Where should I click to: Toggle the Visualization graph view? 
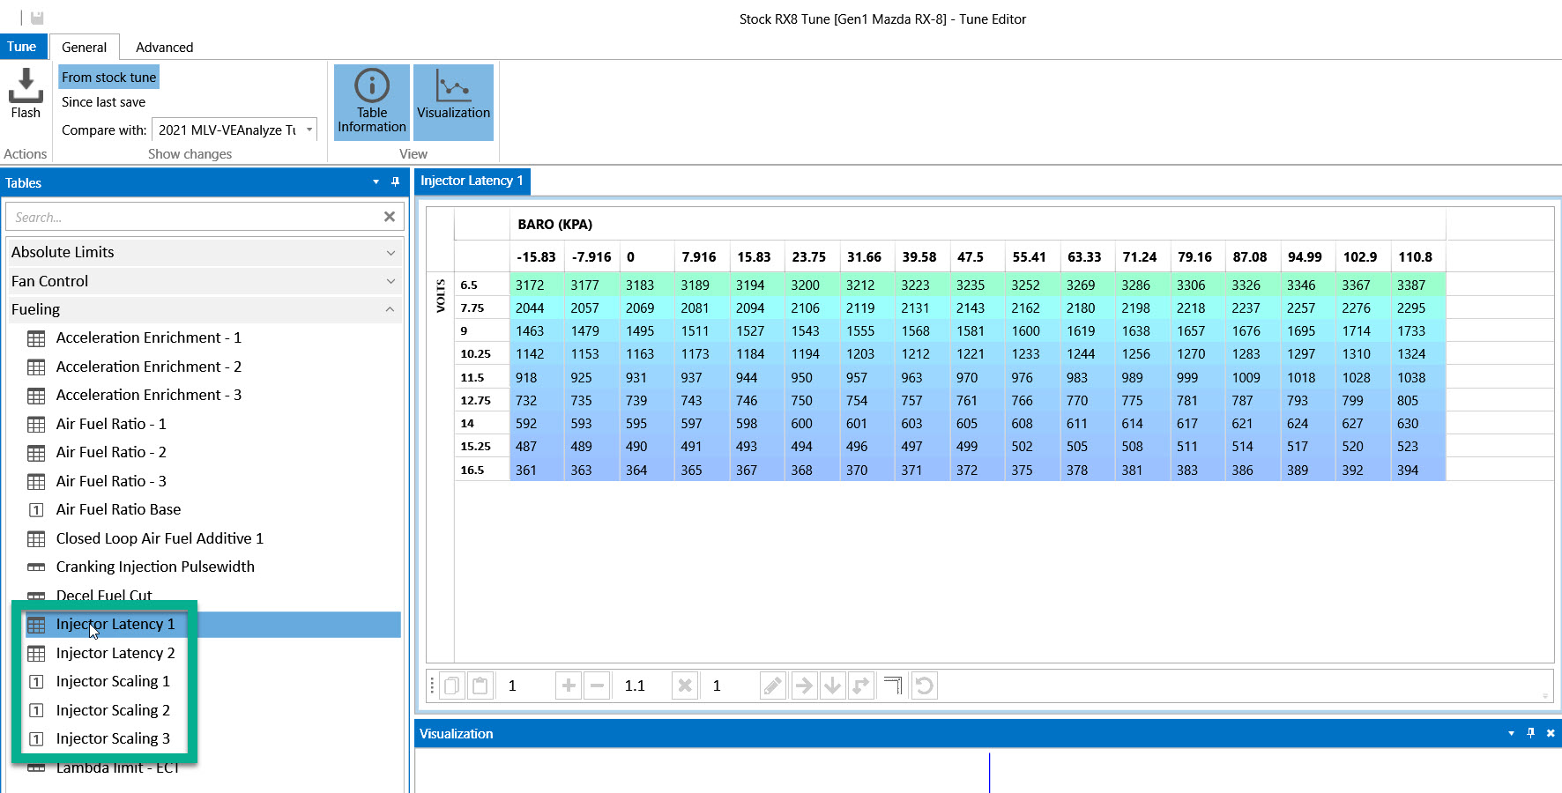pyautogui.click(x=453, y=102)
